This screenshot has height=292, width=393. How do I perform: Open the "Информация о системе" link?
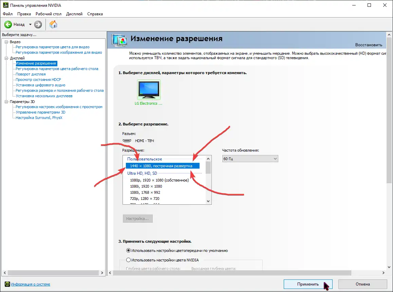pyautogui.click(x=31, y=284)
